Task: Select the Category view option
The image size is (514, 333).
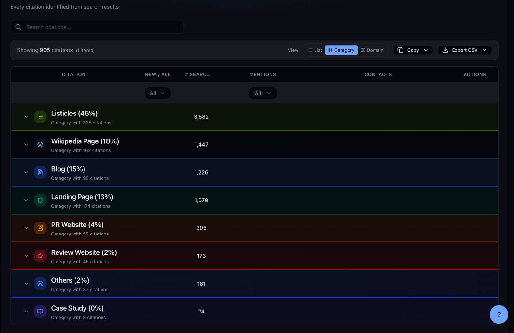Action: point(341,50)
